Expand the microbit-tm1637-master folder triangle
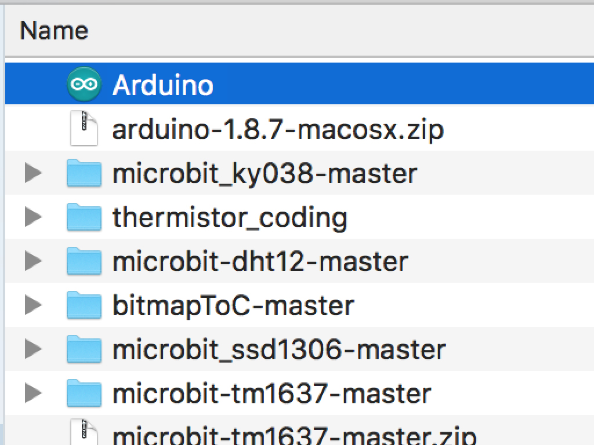 (33, 393)
